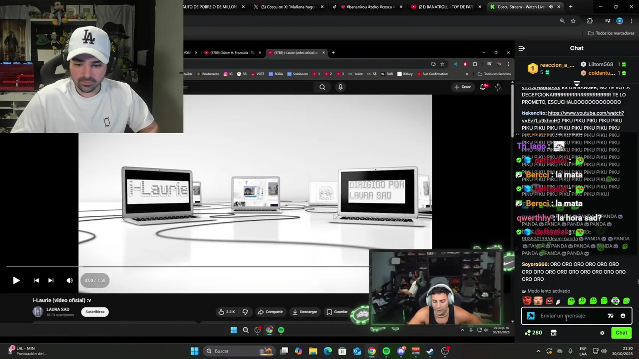Expand the hidden bookmarks chevron in stream
639x359 pixels.
467,74
